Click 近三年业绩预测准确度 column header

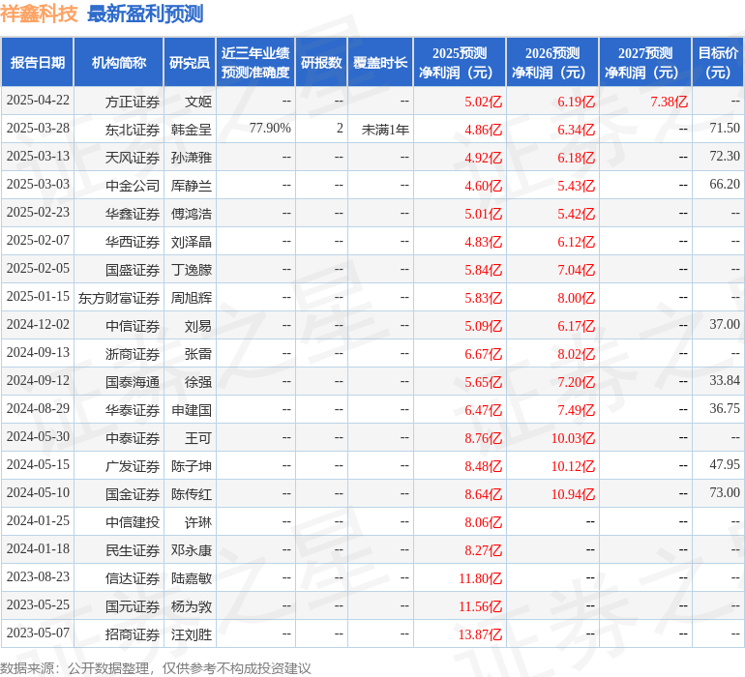255,63
